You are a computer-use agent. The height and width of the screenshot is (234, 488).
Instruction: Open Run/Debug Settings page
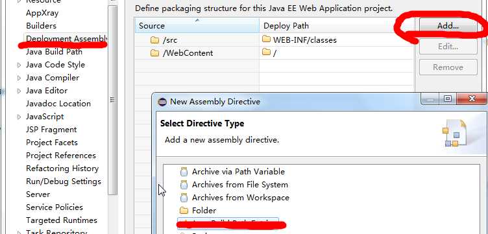coord(64,181)
